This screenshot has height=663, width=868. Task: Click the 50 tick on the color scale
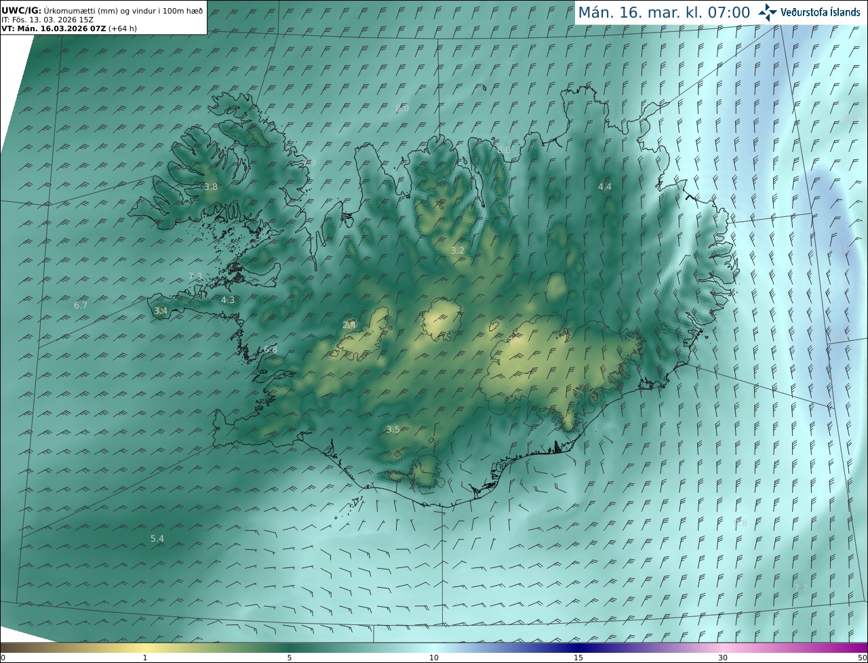pos(863,658)
